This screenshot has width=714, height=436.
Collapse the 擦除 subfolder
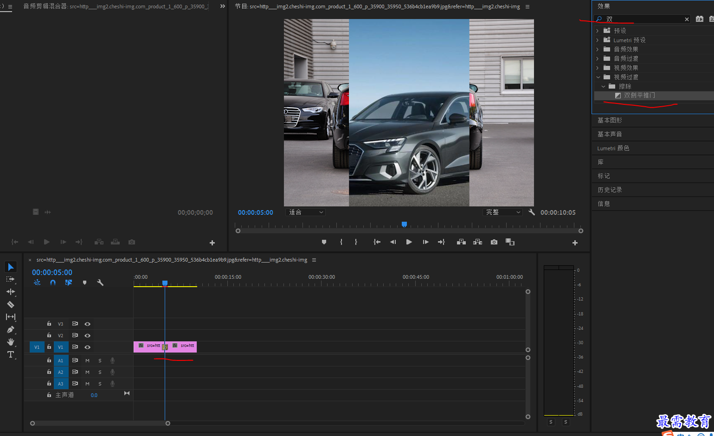pyautogui.click(x=603, y=86)
